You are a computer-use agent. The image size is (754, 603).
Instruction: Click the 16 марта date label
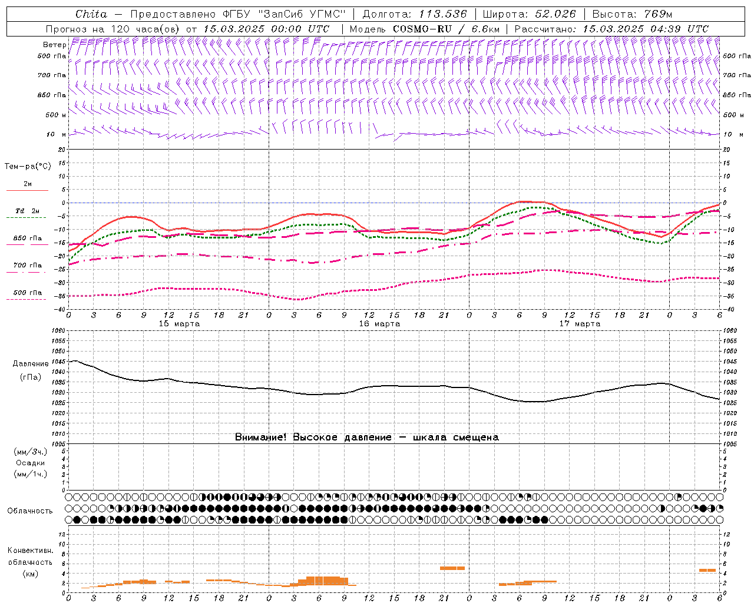pos(380,324)
